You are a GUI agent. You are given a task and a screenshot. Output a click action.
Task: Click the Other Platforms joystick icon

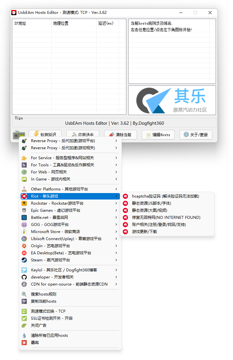point(24,189)
